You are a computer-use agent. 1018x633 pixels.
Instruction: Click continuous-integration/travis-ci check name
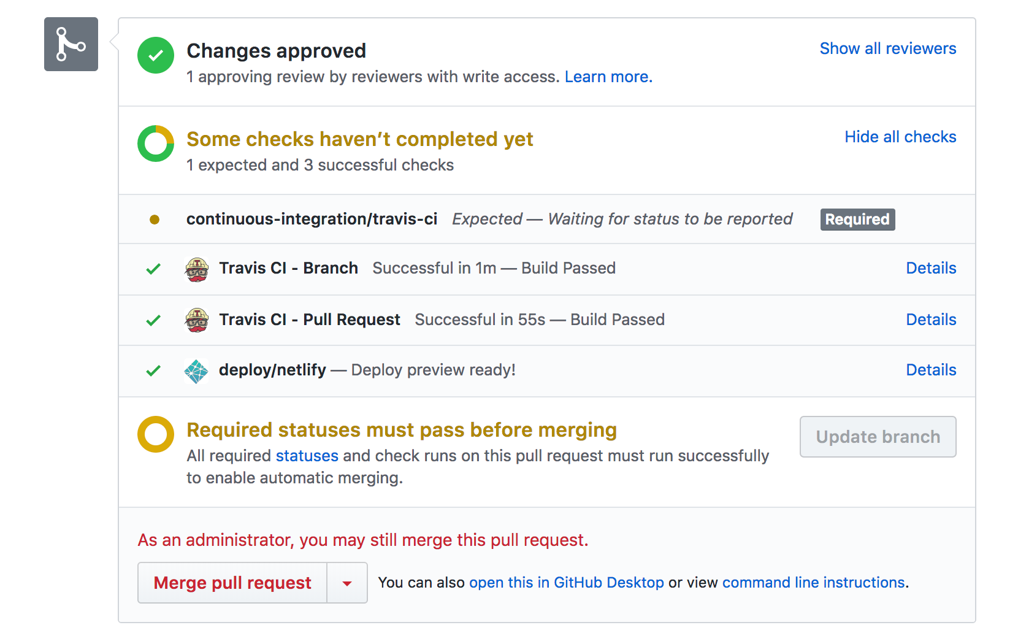[312, 219]
